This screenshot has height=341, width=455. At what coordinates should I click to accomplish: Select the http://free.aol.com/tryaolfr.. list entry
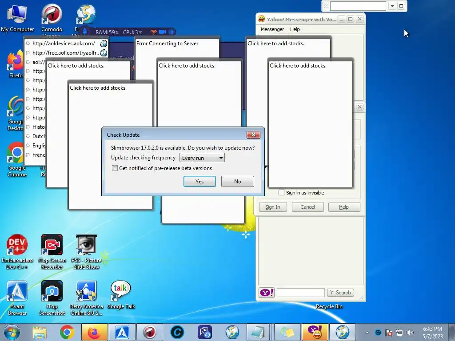pos(67,53)
